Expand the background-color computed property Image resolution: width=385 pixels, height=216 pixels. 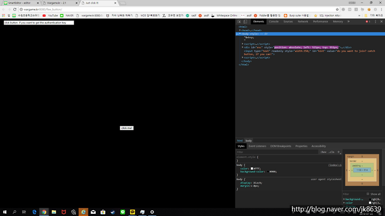pos(344,199)
